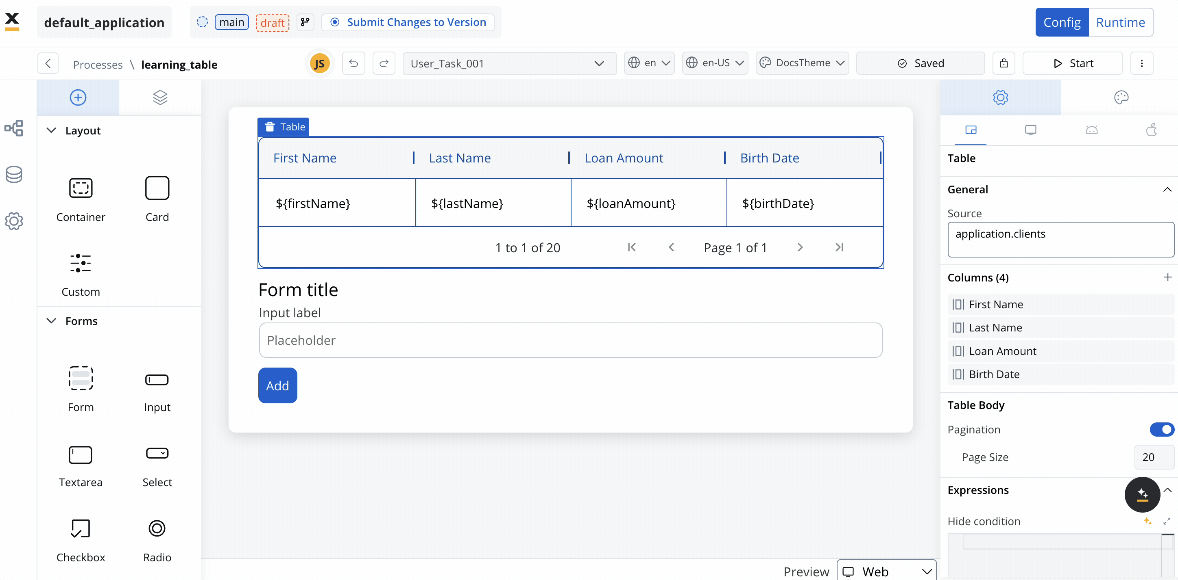Add a Card layout component
The height and width of the screenshot is (580, 1178).
[157, 199]
